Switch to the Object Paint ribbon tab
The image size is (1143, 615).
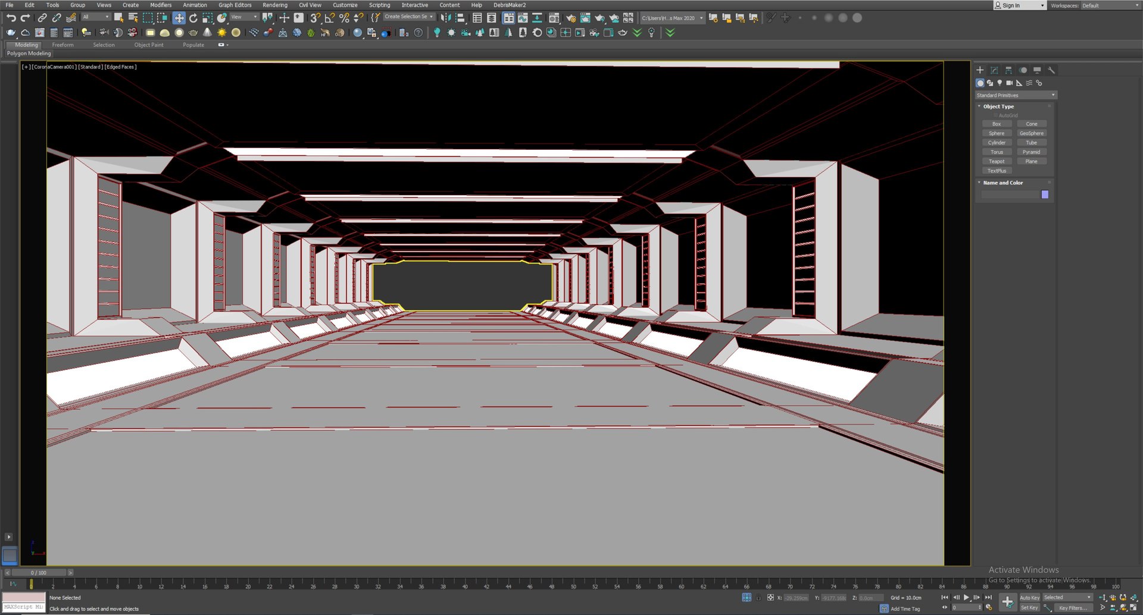point(149,45)
